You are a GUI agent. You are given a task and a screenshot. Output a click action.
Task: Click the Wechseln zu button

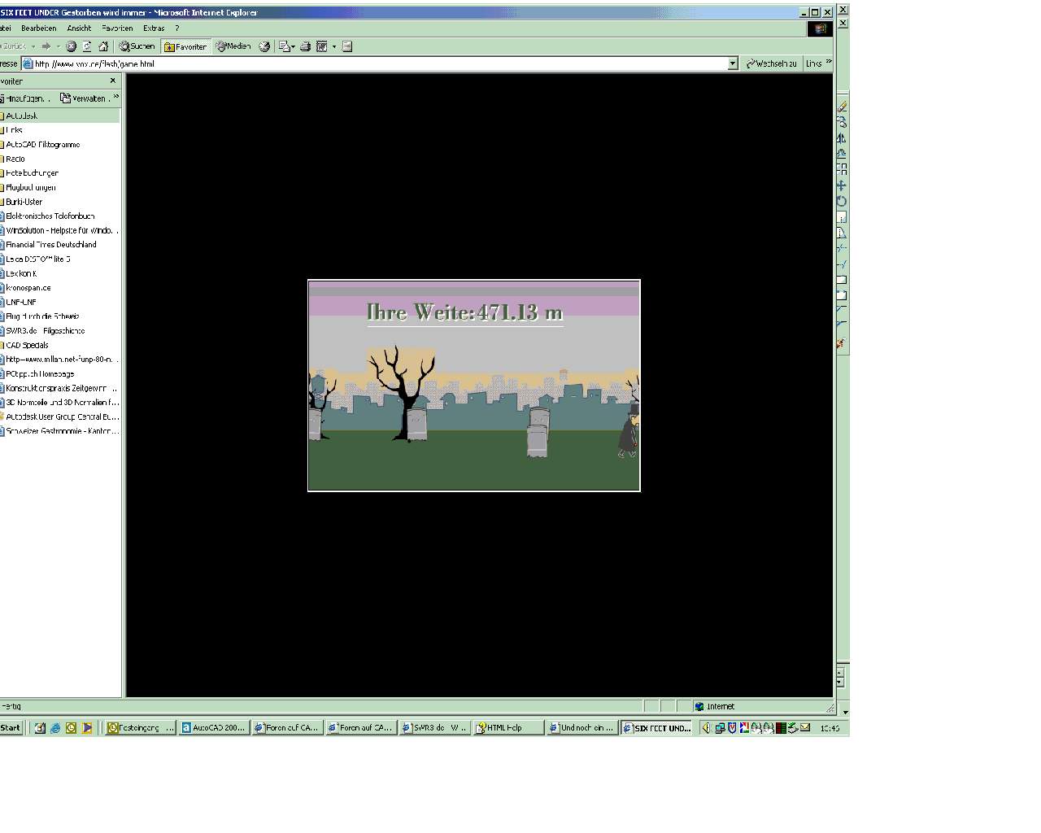pos(771,63)
